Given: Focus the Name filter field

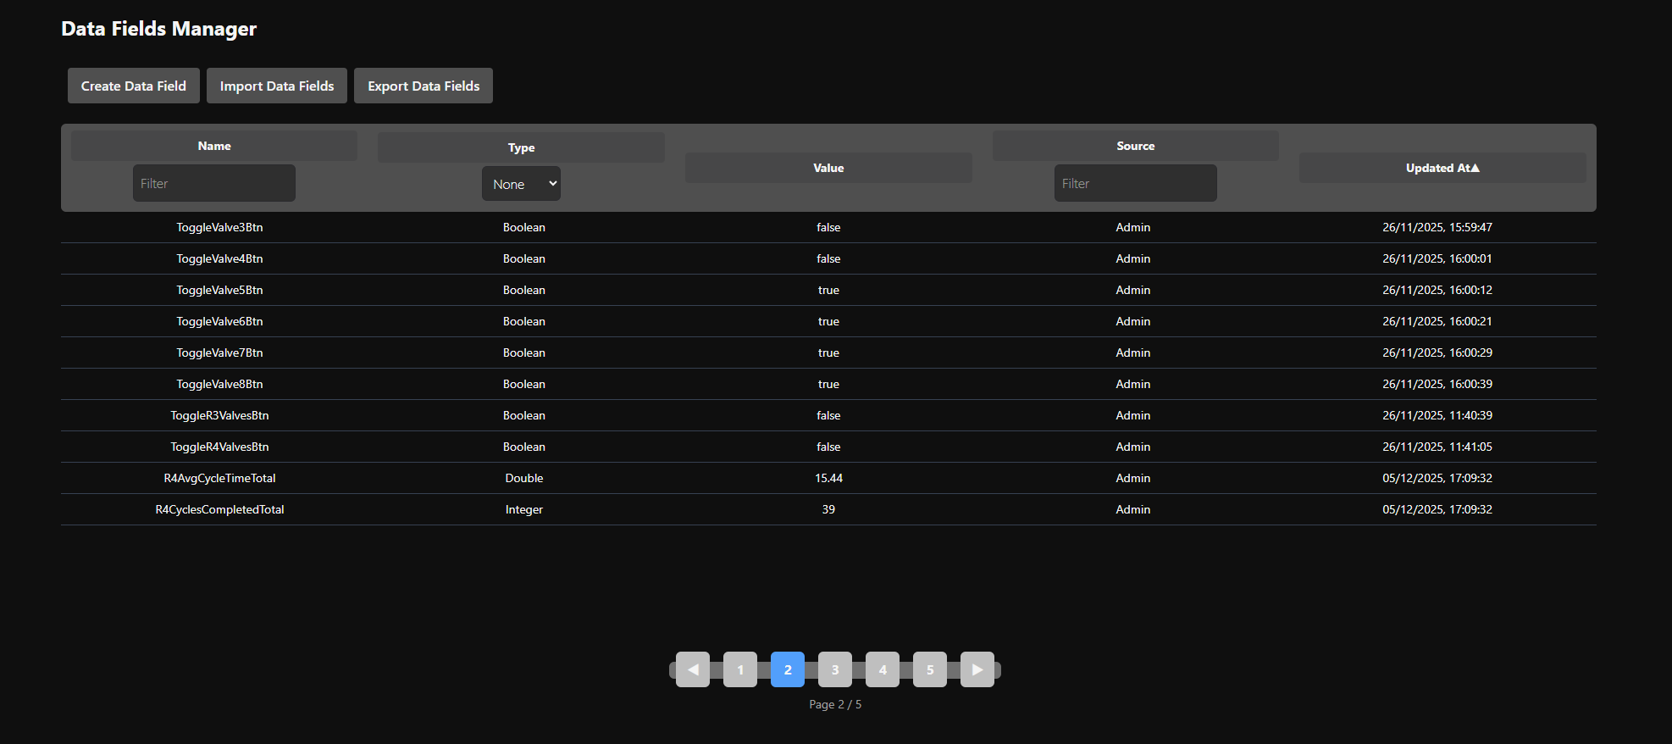Looking at the screenshot, I should click(x=213, y=183).
